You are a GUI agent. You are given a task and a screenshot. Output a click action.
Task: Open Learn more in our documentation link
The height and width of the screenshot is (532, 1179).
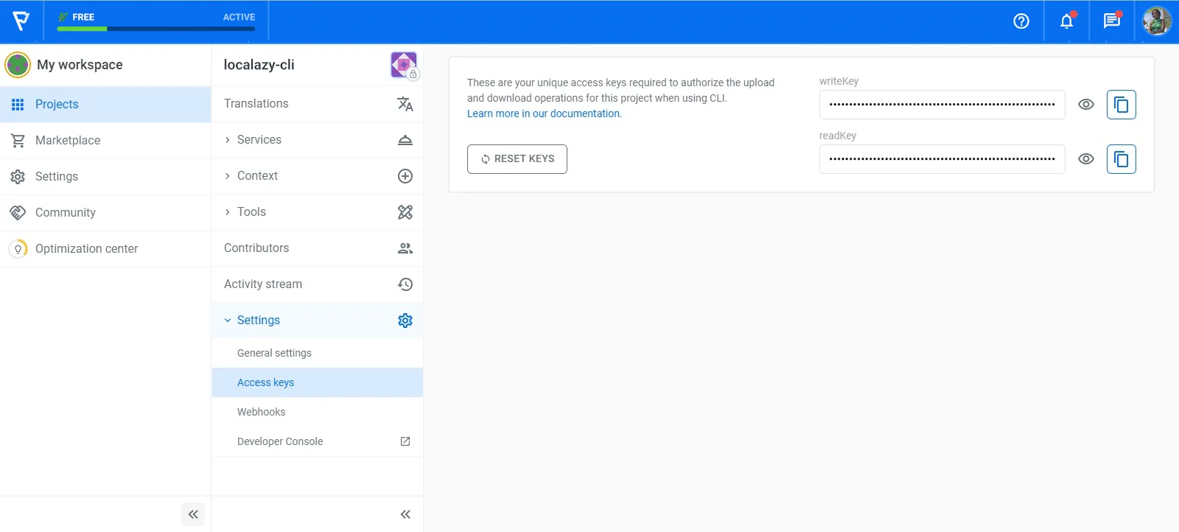point(544,113)
